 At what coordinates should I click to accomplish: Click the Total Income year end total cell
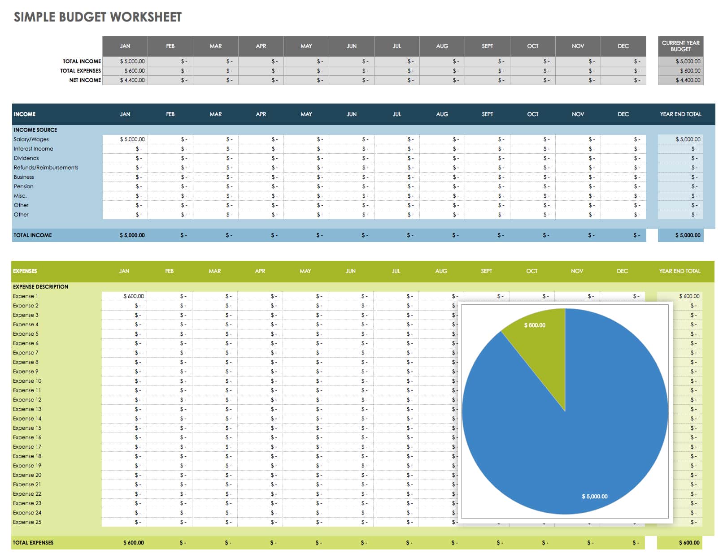click(x=680, y=235)
